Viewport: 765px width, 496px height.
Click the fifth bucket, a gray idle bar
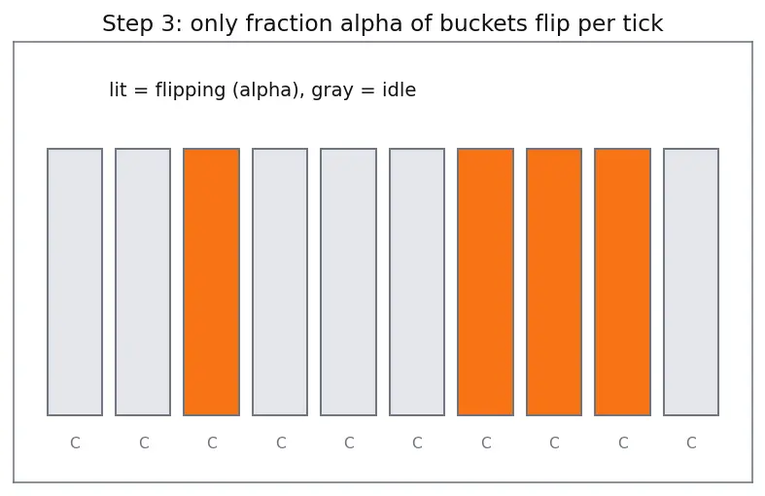coord(348,282)
